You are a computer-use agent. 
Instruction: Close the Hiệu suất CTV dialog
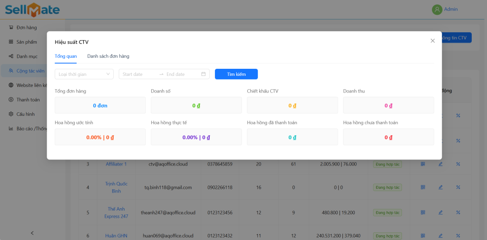[432, 41]
